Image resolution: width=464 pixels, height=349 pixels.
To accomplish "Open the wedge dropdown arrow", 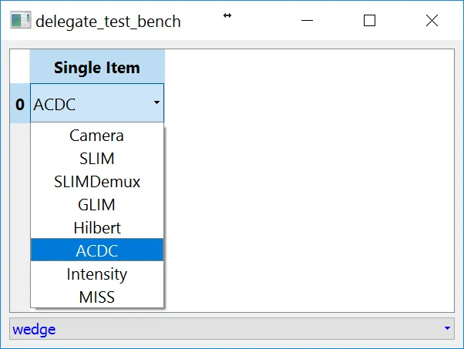I will click(x=447, y=329).
